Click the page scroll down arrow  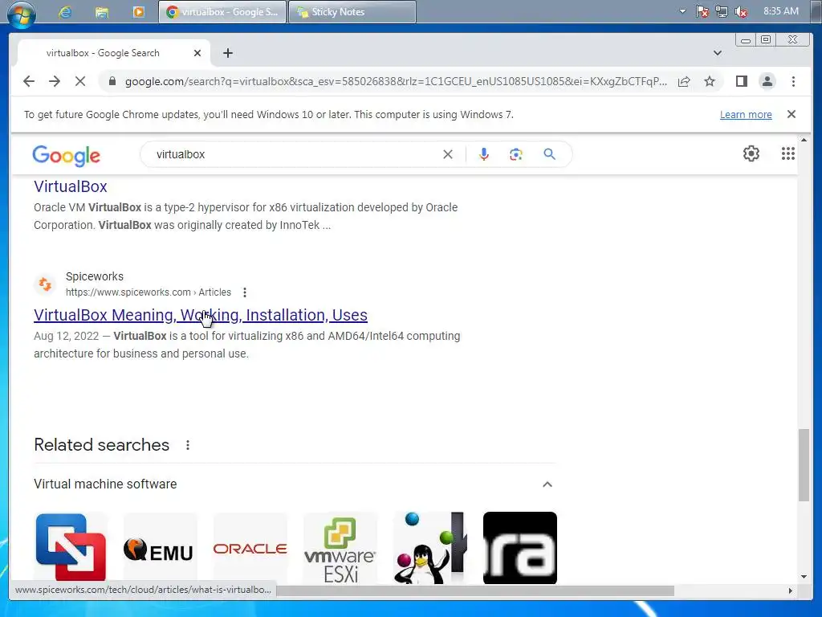tap(804, 577)
